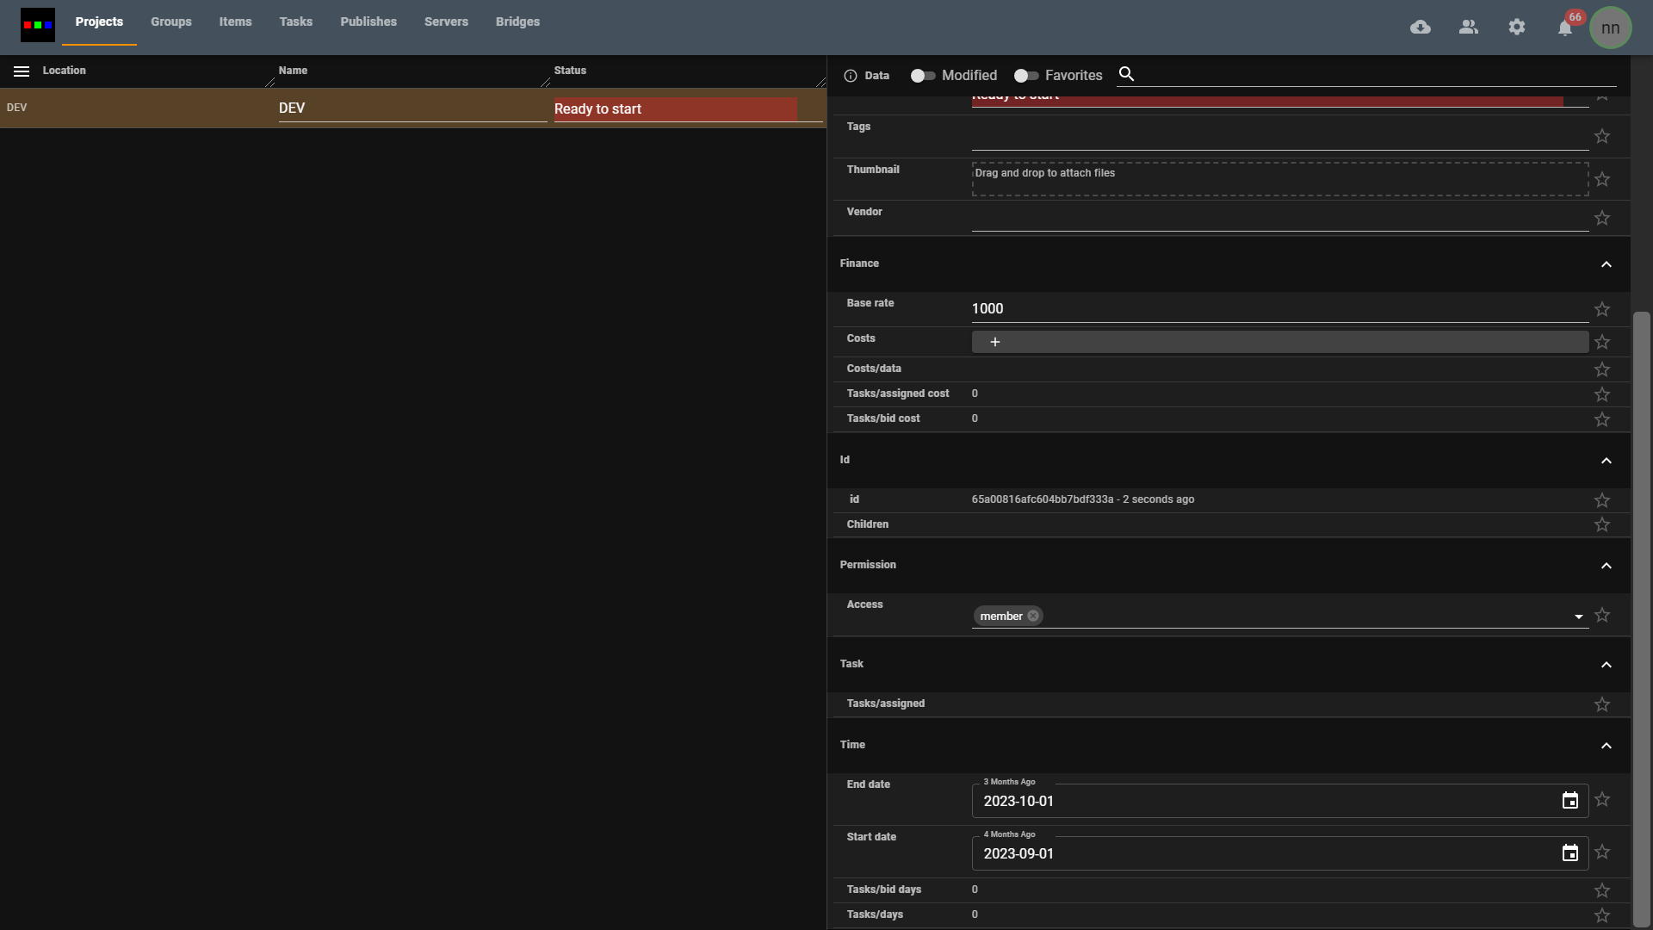Add a cost with plus button

995,342
